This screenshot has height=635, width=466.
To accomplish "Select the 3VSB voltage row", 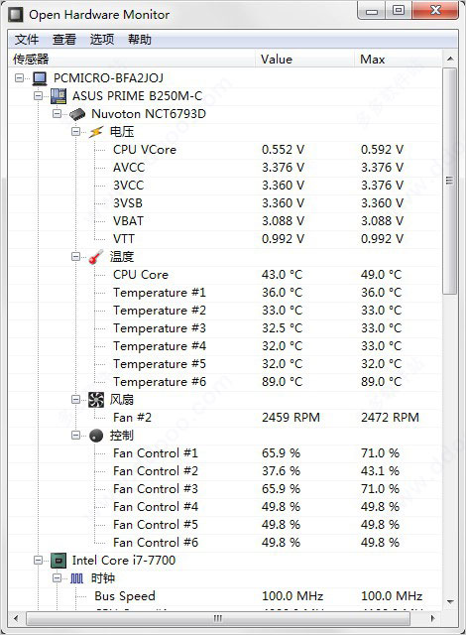I will pyautogui.click(x=225, y=203).
